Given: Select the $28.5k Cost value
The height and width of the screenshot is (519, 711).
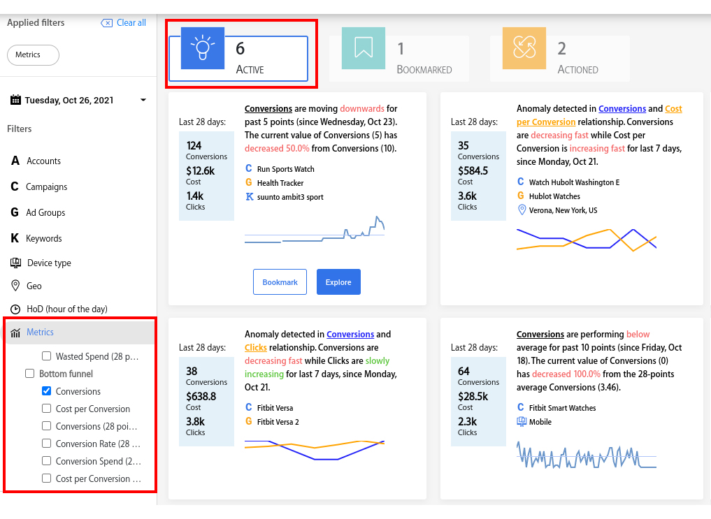Looking at the screenshot, I should tap(473, 396).
